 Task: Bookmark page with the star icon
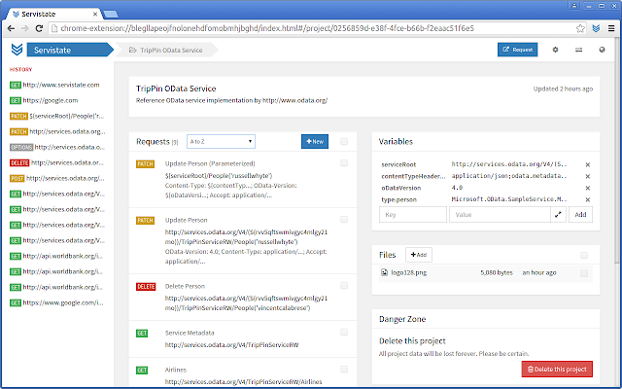coord(580,28)
